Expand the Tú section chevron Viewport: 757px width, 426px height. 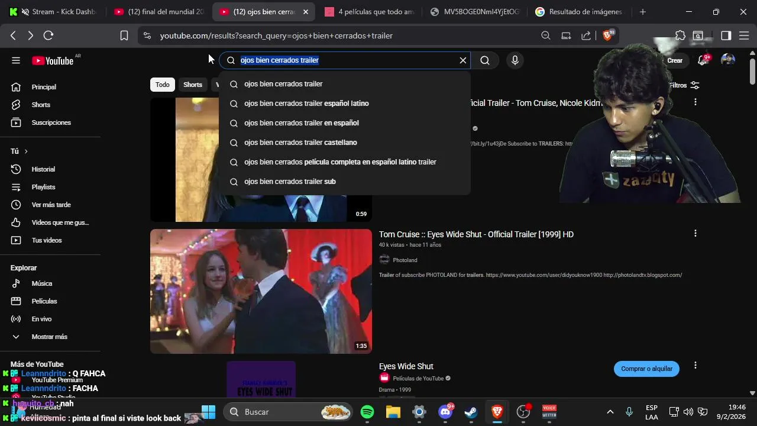click(26, 151)
